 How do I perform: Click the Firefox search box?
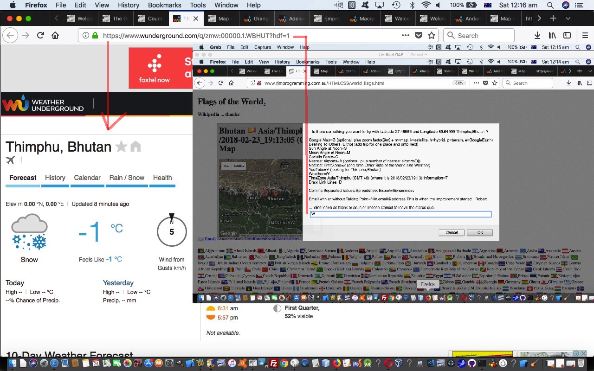tap(479, 35)
